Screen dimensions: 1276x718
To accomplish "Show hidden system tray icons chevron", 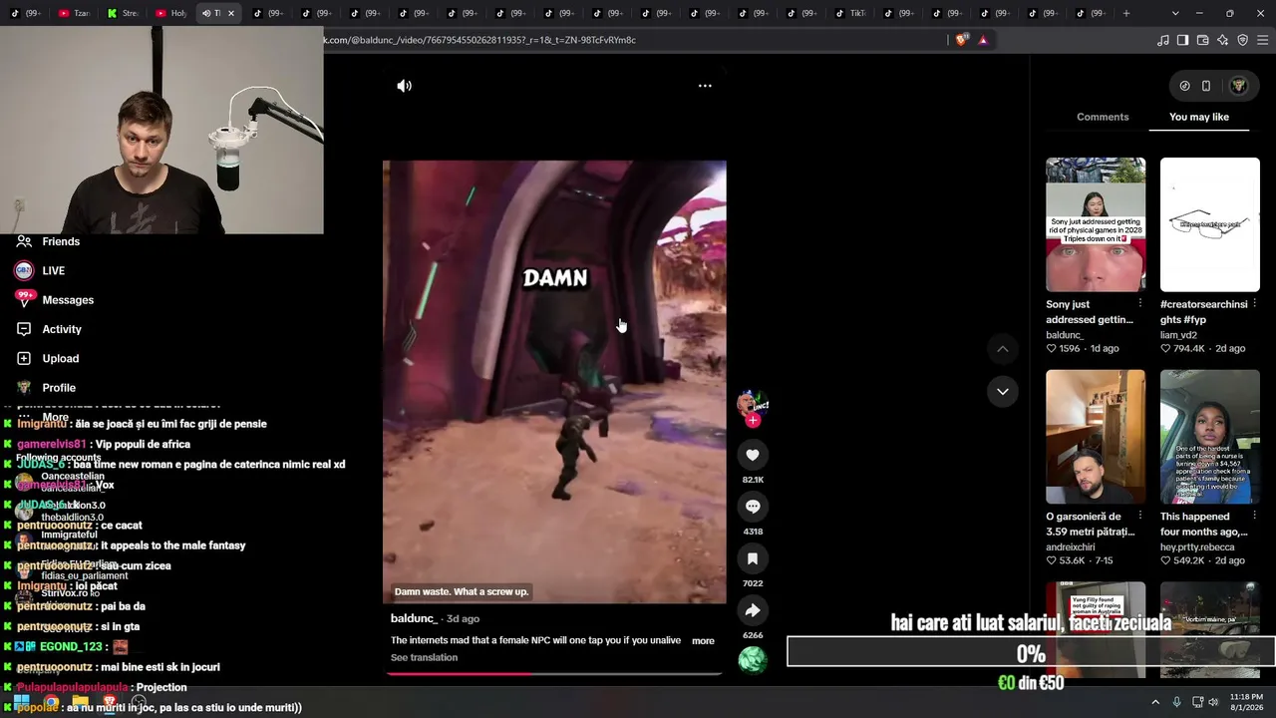I will coord(1155,702).
